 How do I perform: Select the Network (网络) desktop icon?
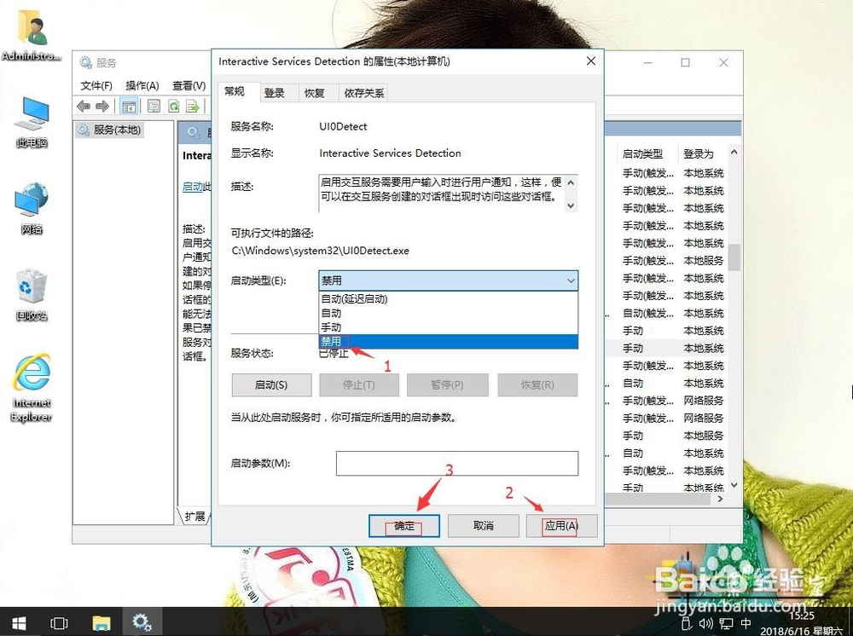tap(32, 208)
